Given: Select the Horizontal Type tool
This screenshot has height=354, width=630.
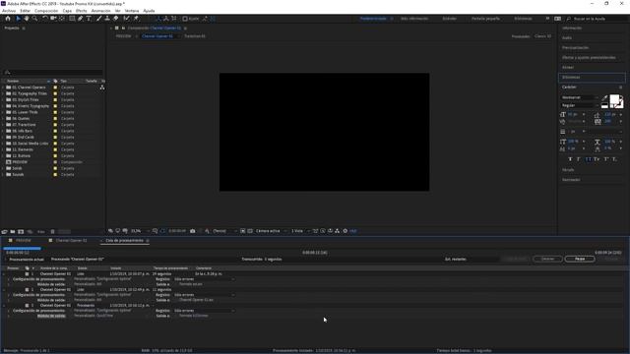Looking at the screenshot, I should 89,19.
